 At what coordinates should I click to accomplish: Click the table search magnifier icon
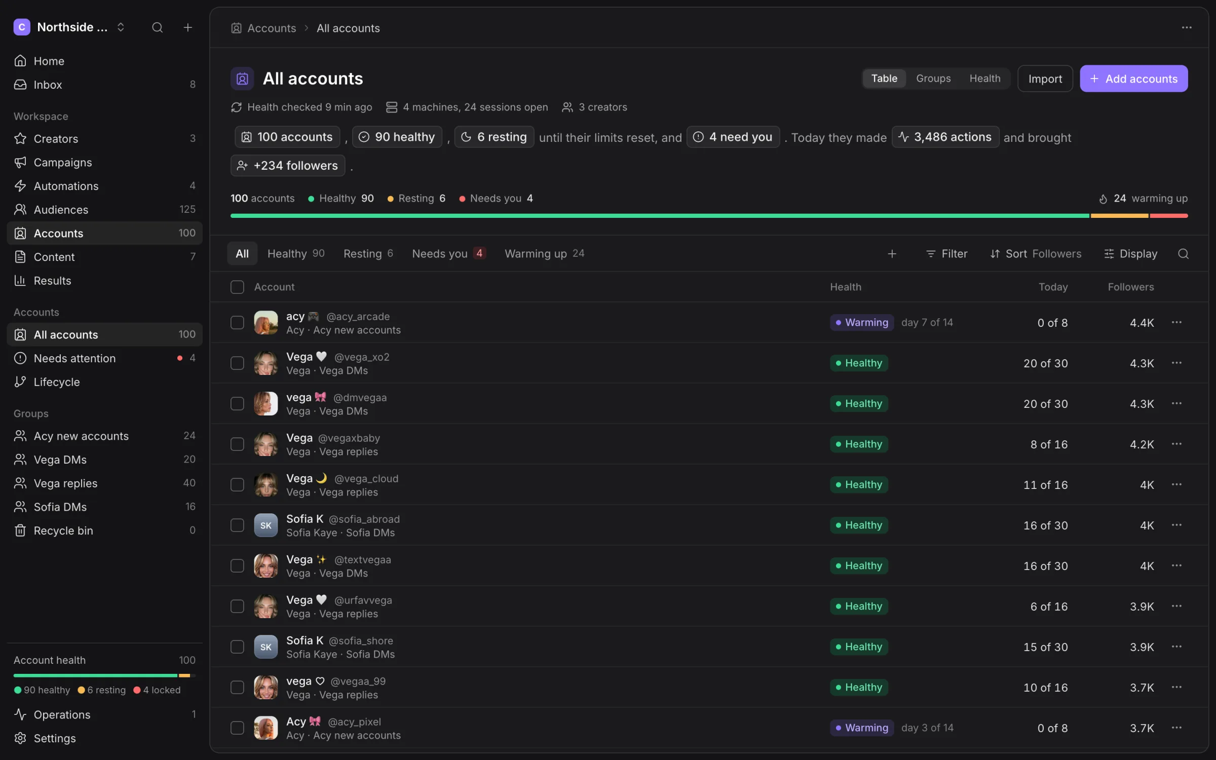1183,254
